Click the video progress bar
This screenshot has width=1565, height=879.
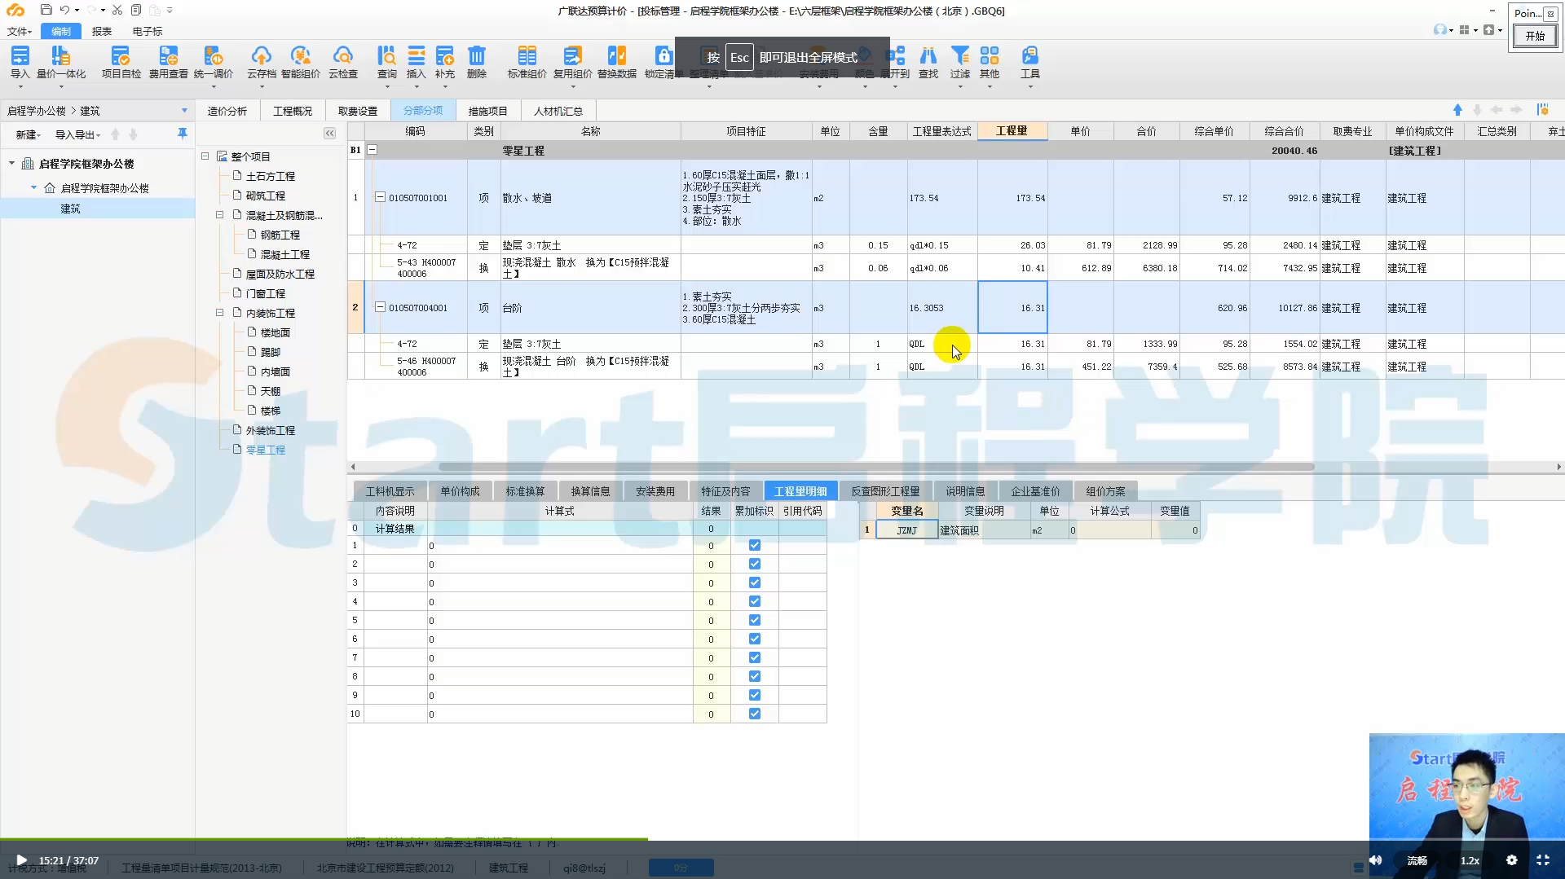click(x=782, y=839)
